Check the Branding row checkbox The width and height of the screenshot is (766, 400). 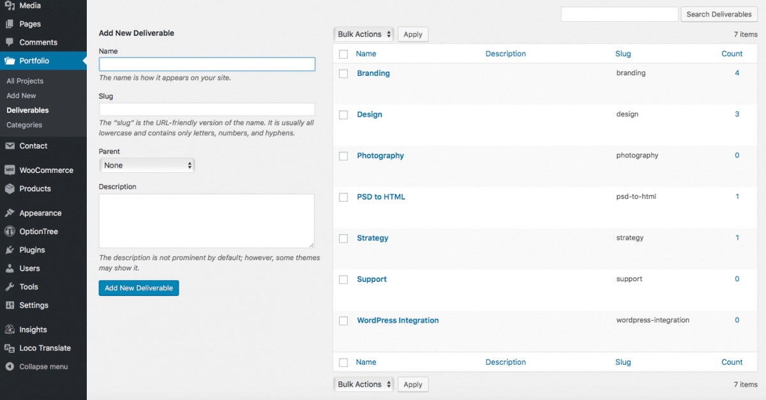coord(343,73)
